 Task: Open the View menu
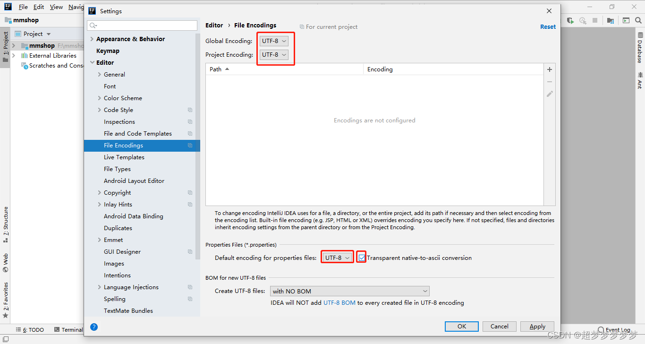(x=56, y=7)
